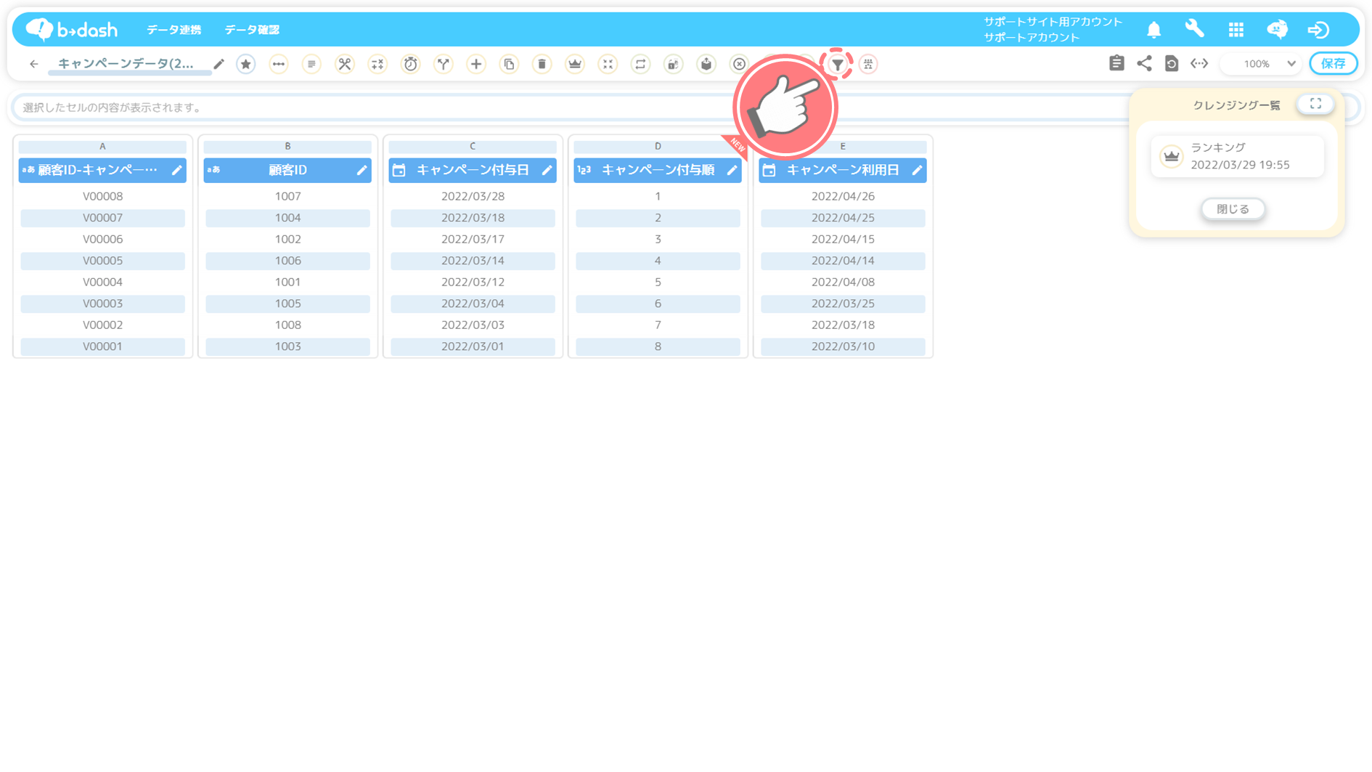
Task: Select cell 2022/04/08
Action: (843, 282)
